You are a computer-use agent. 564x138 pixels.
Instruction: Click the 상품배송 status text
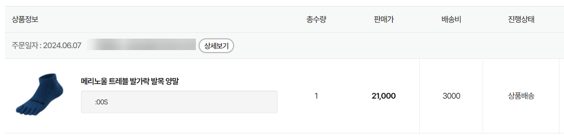coord(521,96)
